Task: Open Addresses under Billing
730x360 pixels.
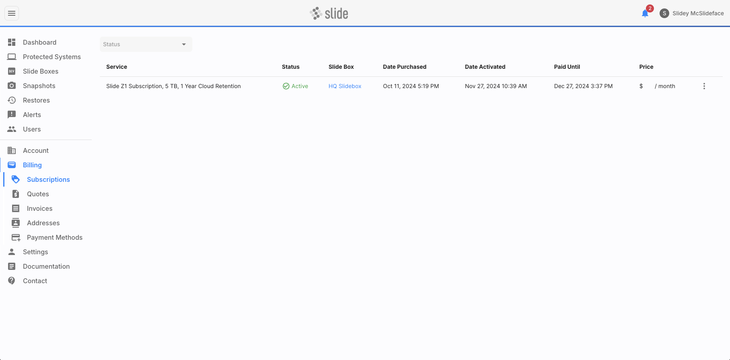Action: [43, 223]
